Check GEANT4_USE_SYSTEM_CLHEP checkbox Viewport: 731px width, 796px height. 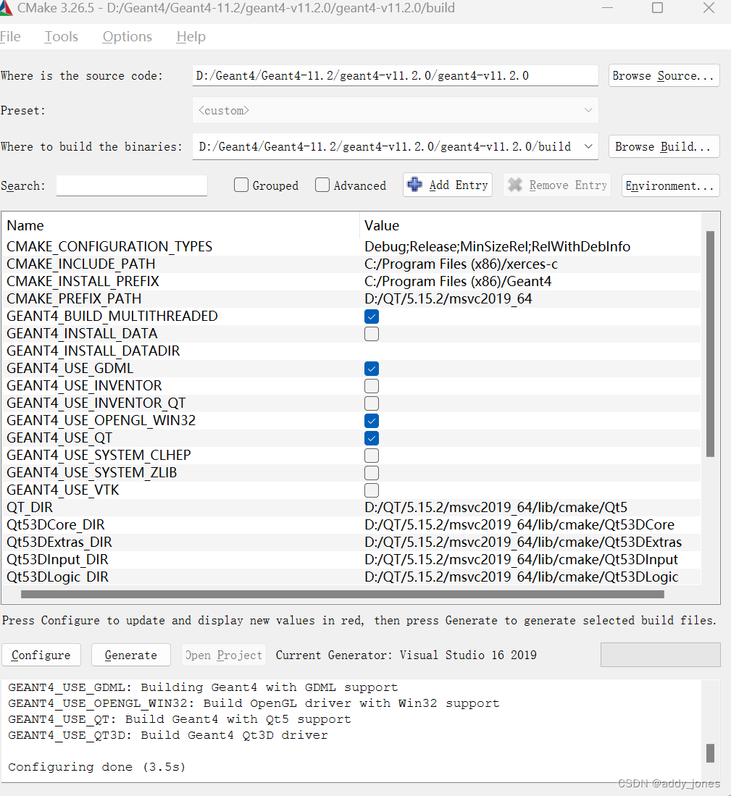click(x=372, y=456)
